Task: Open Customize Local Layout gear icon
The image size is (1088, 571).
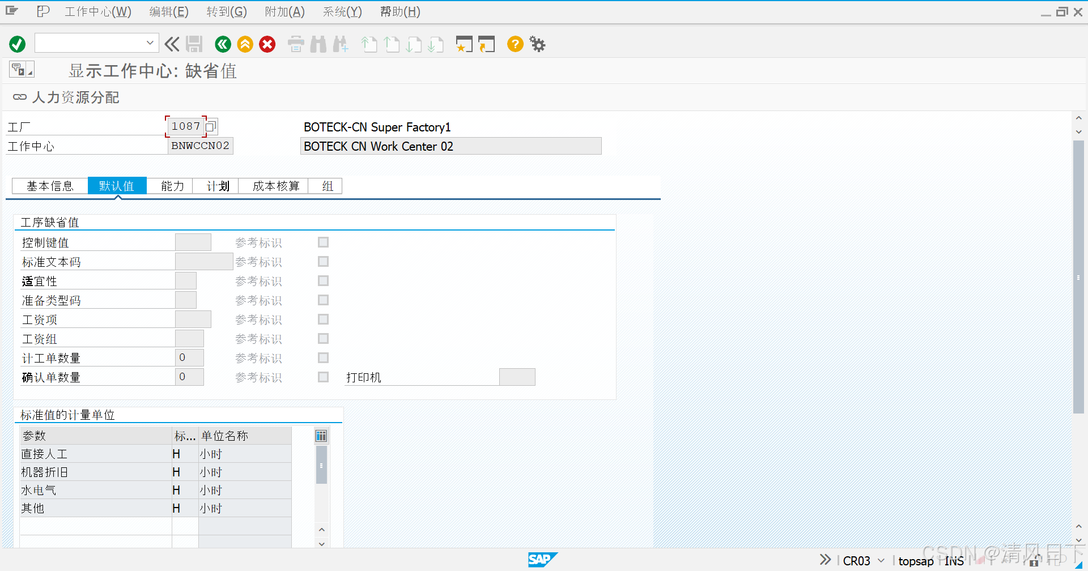Action: click(x=537, y=44)
